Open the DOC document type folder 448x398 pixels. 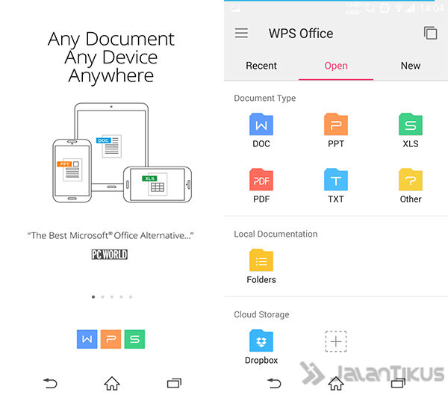tap(261, 130)
